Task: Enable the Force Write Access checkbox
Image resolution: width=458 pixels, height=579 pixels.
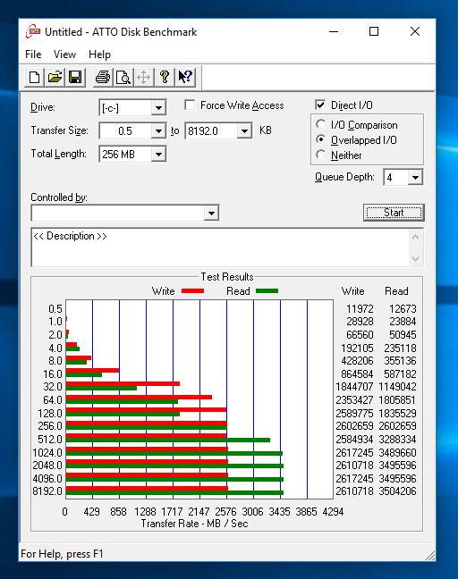Action: [x=190, y=105]
